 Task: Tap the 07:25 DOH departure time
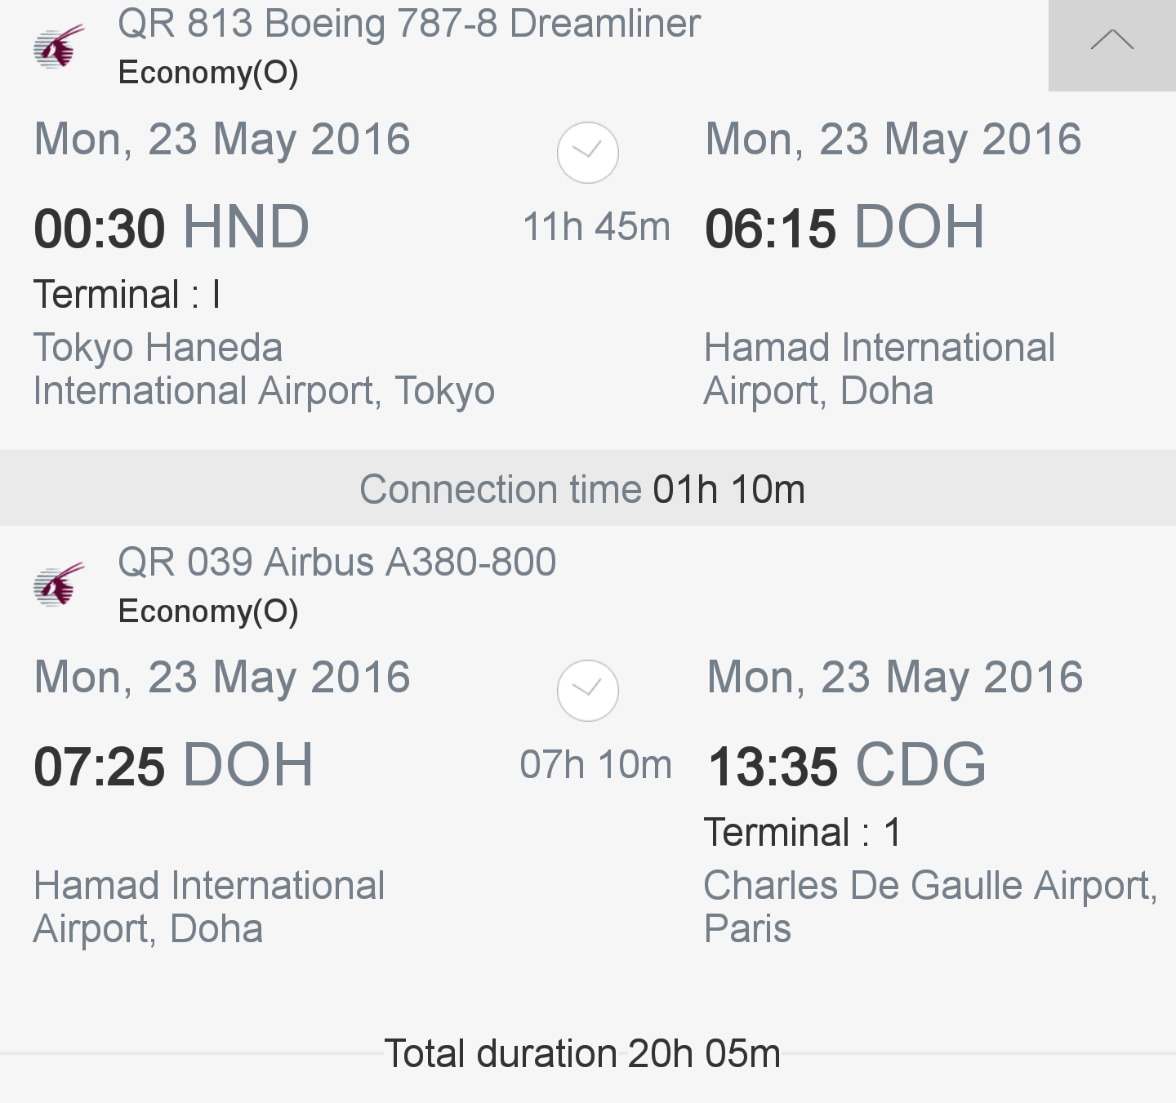(173, 766)
